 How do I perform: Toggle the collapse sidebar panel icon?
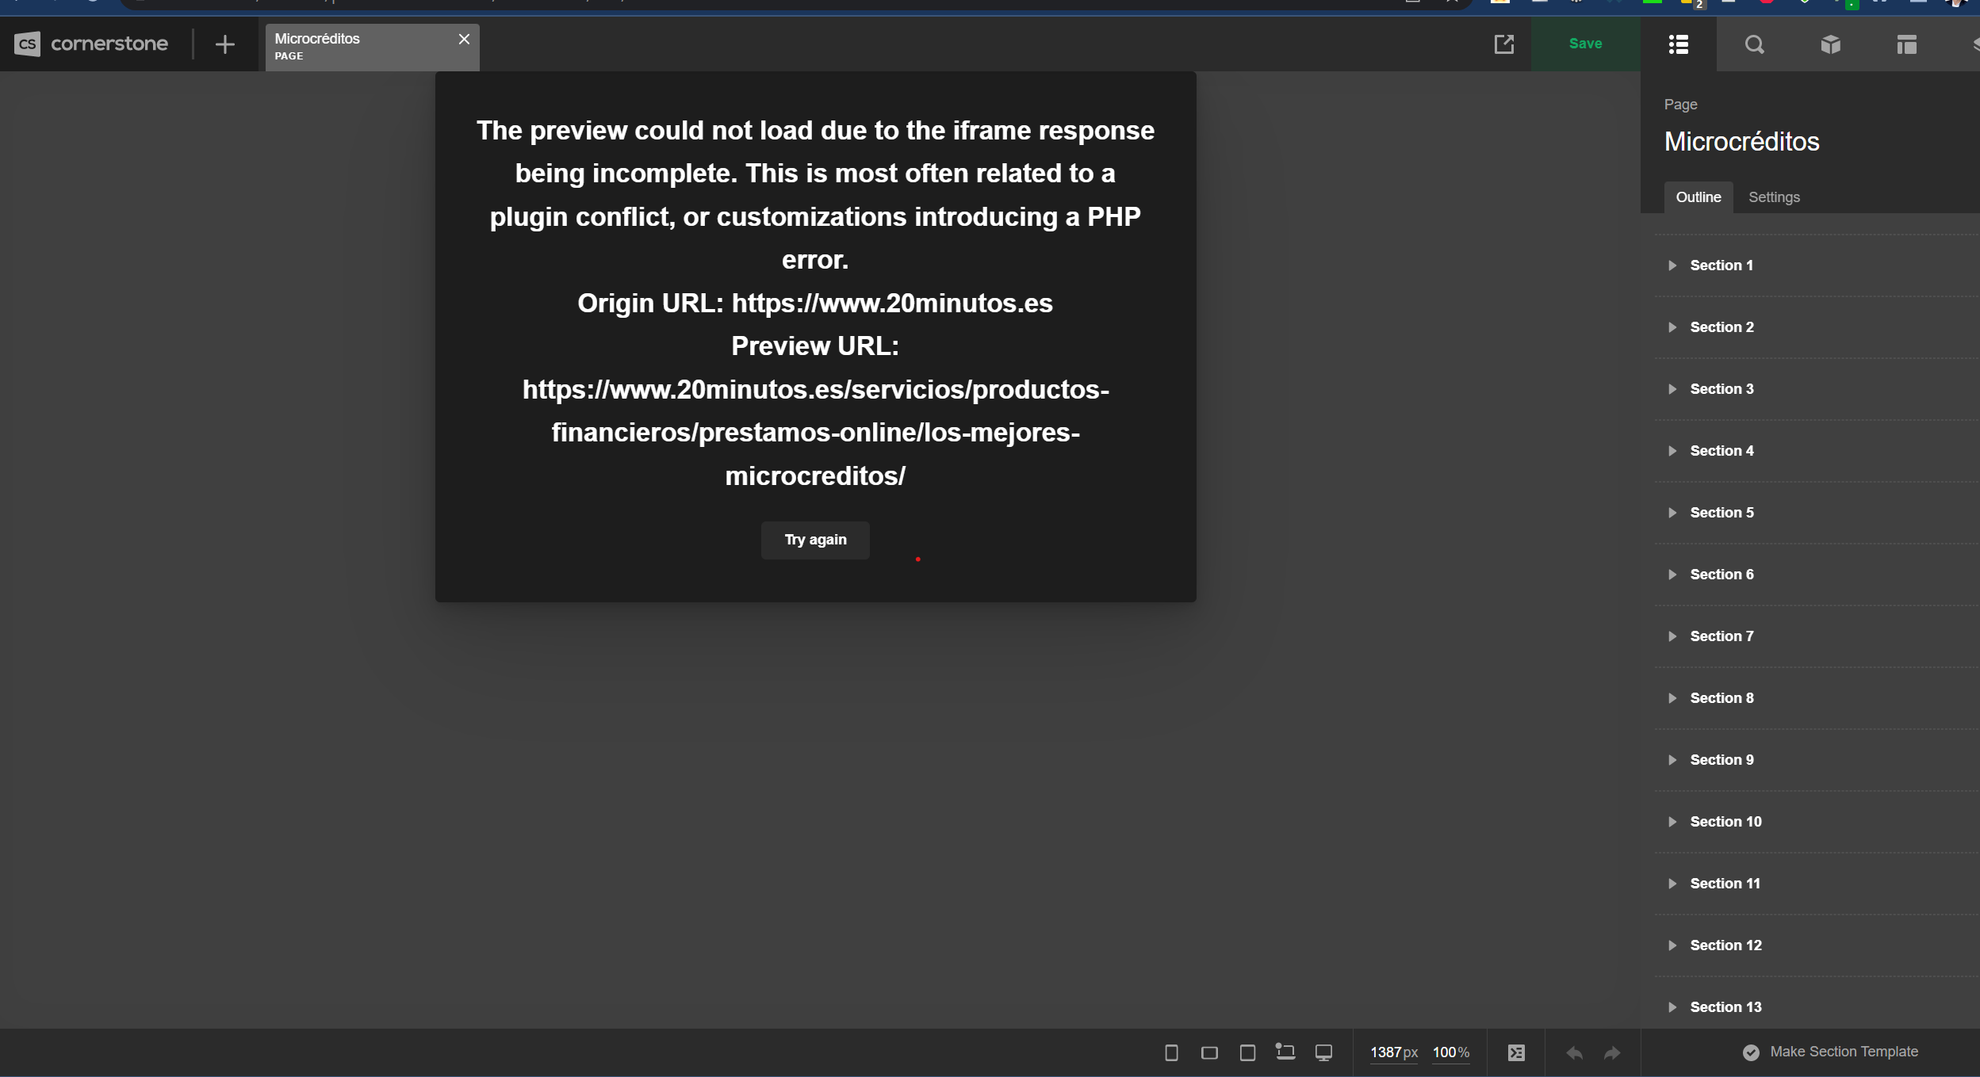[1516, 1052]
